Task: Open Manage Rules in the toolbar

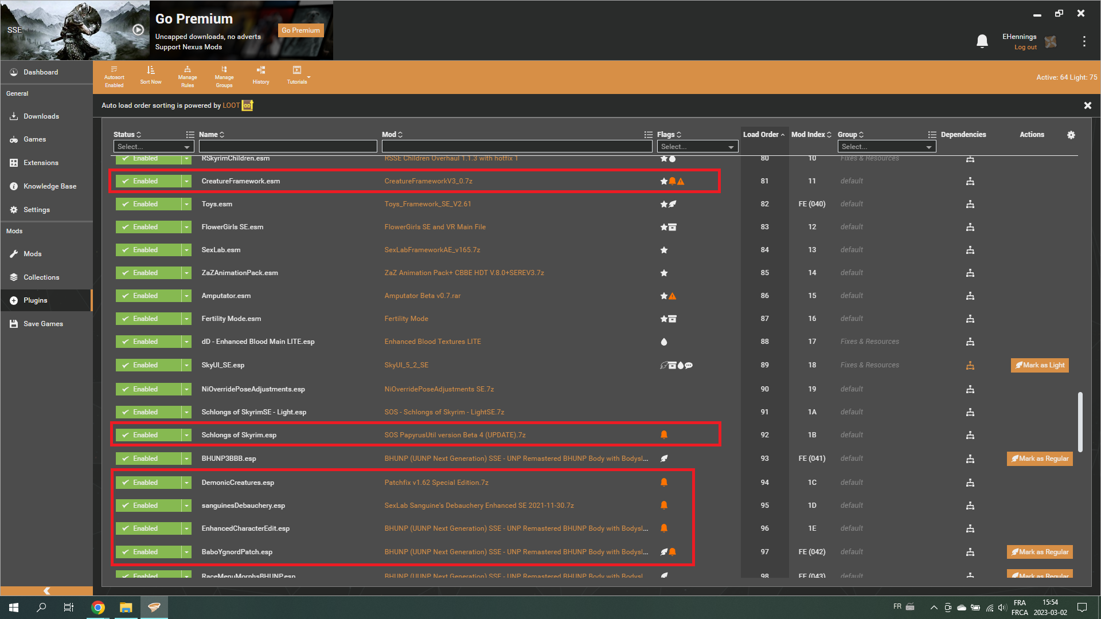Action: (x=187, y=77)
